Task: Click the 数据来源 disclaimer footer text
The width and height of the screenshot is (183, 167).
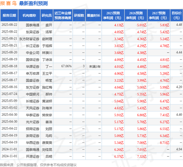Action: [38, 165]
